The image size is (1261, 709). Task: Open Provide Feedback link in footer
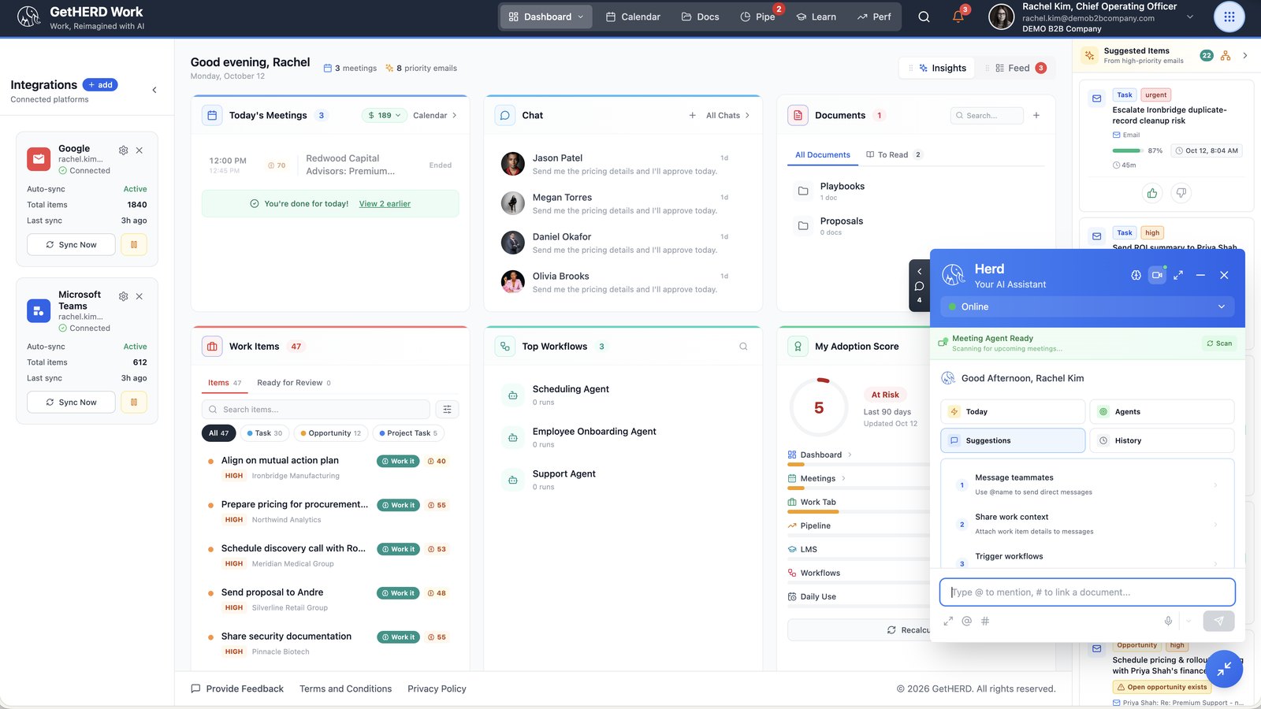237,689
